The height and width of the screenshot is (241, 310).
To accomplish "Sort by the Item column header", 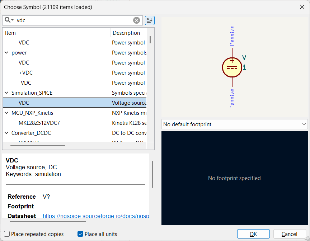I will click(x=57, y=33).
